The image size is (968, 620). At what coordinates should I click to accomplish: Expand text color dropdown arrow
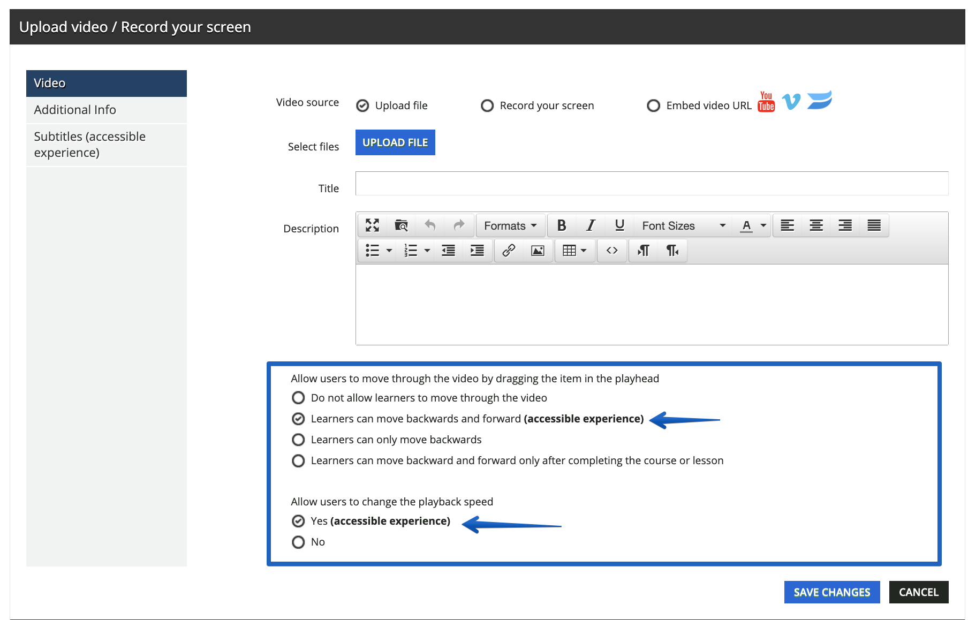click(763, 225)
